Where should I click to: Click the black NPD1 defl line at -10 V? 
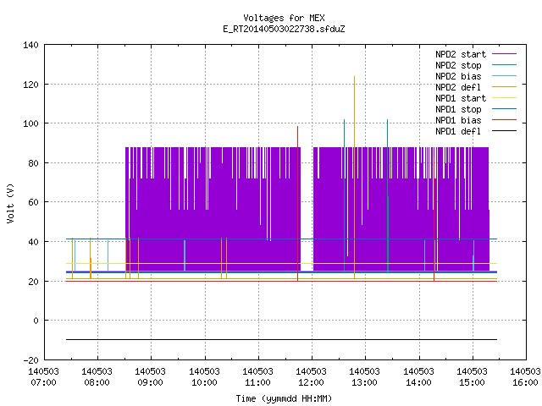[x=281, y=339]
